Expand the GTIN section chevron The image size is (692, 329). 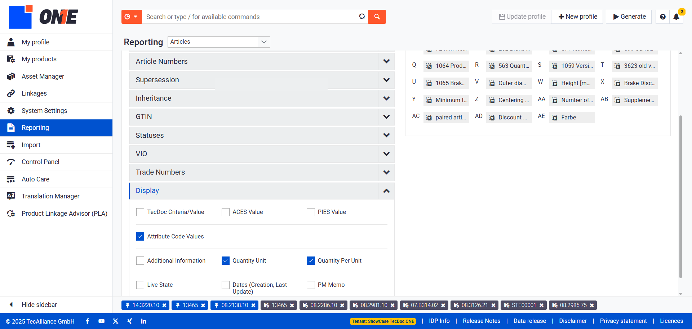coord(386,117)
